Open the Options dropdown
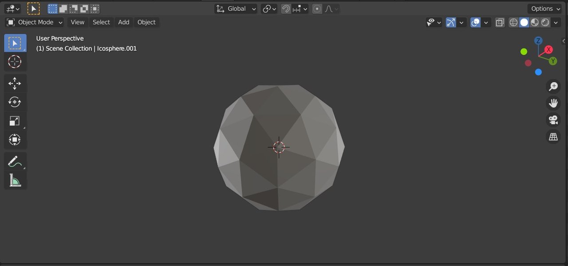The width and height of the screenshot is (568, 266). coord(544,8)
